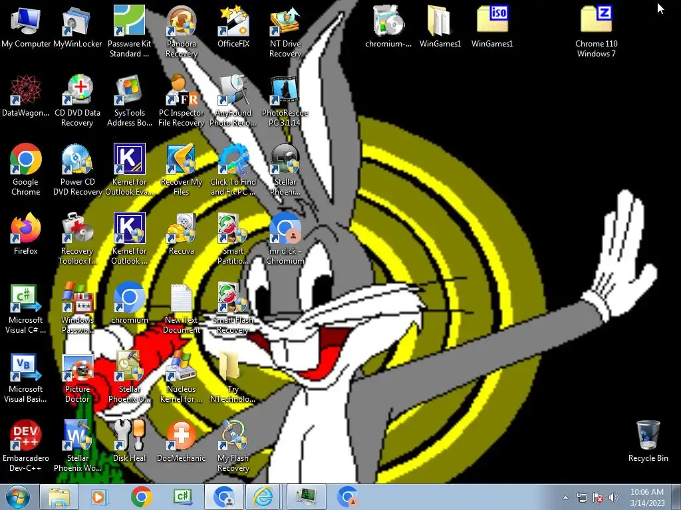
Task: Select Smart Partition recovery icon
Action: click(x=233, y=238)
